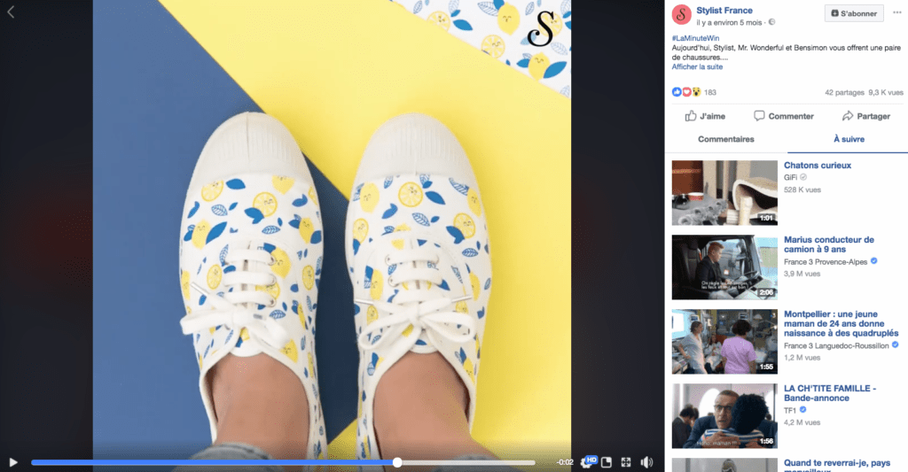Click the S'abonner button
Screen dimensions: 908x472
coord(854,13)
